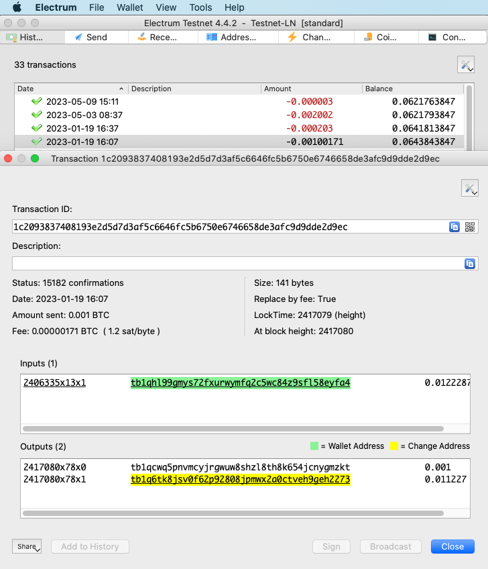Click the 33 transactions label
488x569 pixels.
[45, 65]
